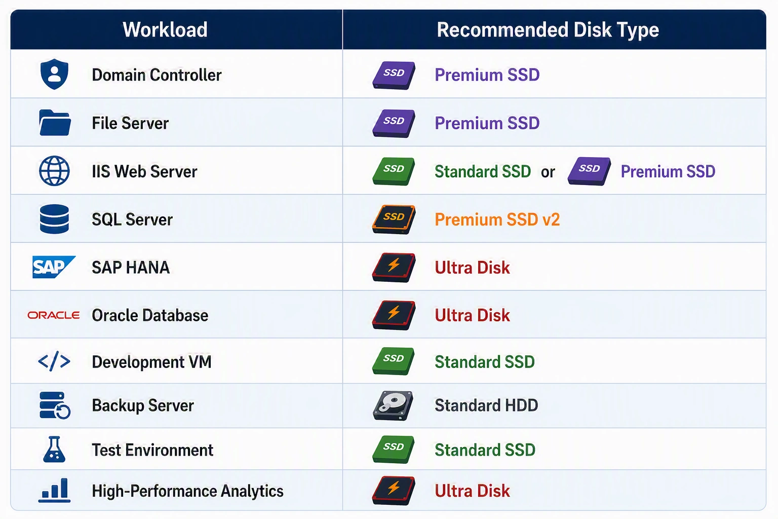This screenshot has height=519, width=778.
Task: Click 'Premium SSD' text in File Server row
Action: (487, 123)
